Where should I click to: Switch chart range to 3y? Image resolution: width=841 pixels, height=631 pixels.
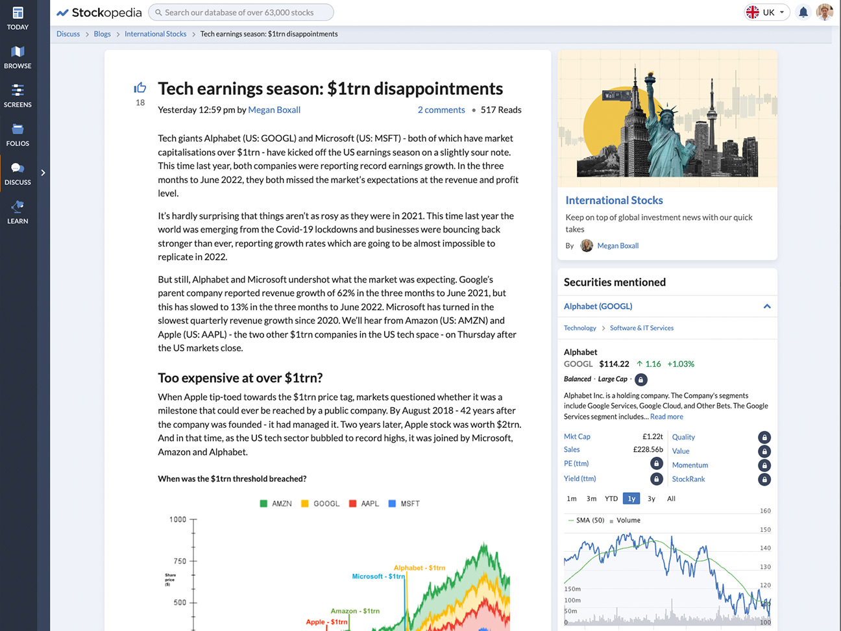pyautogui.click(x=652, y=499)
